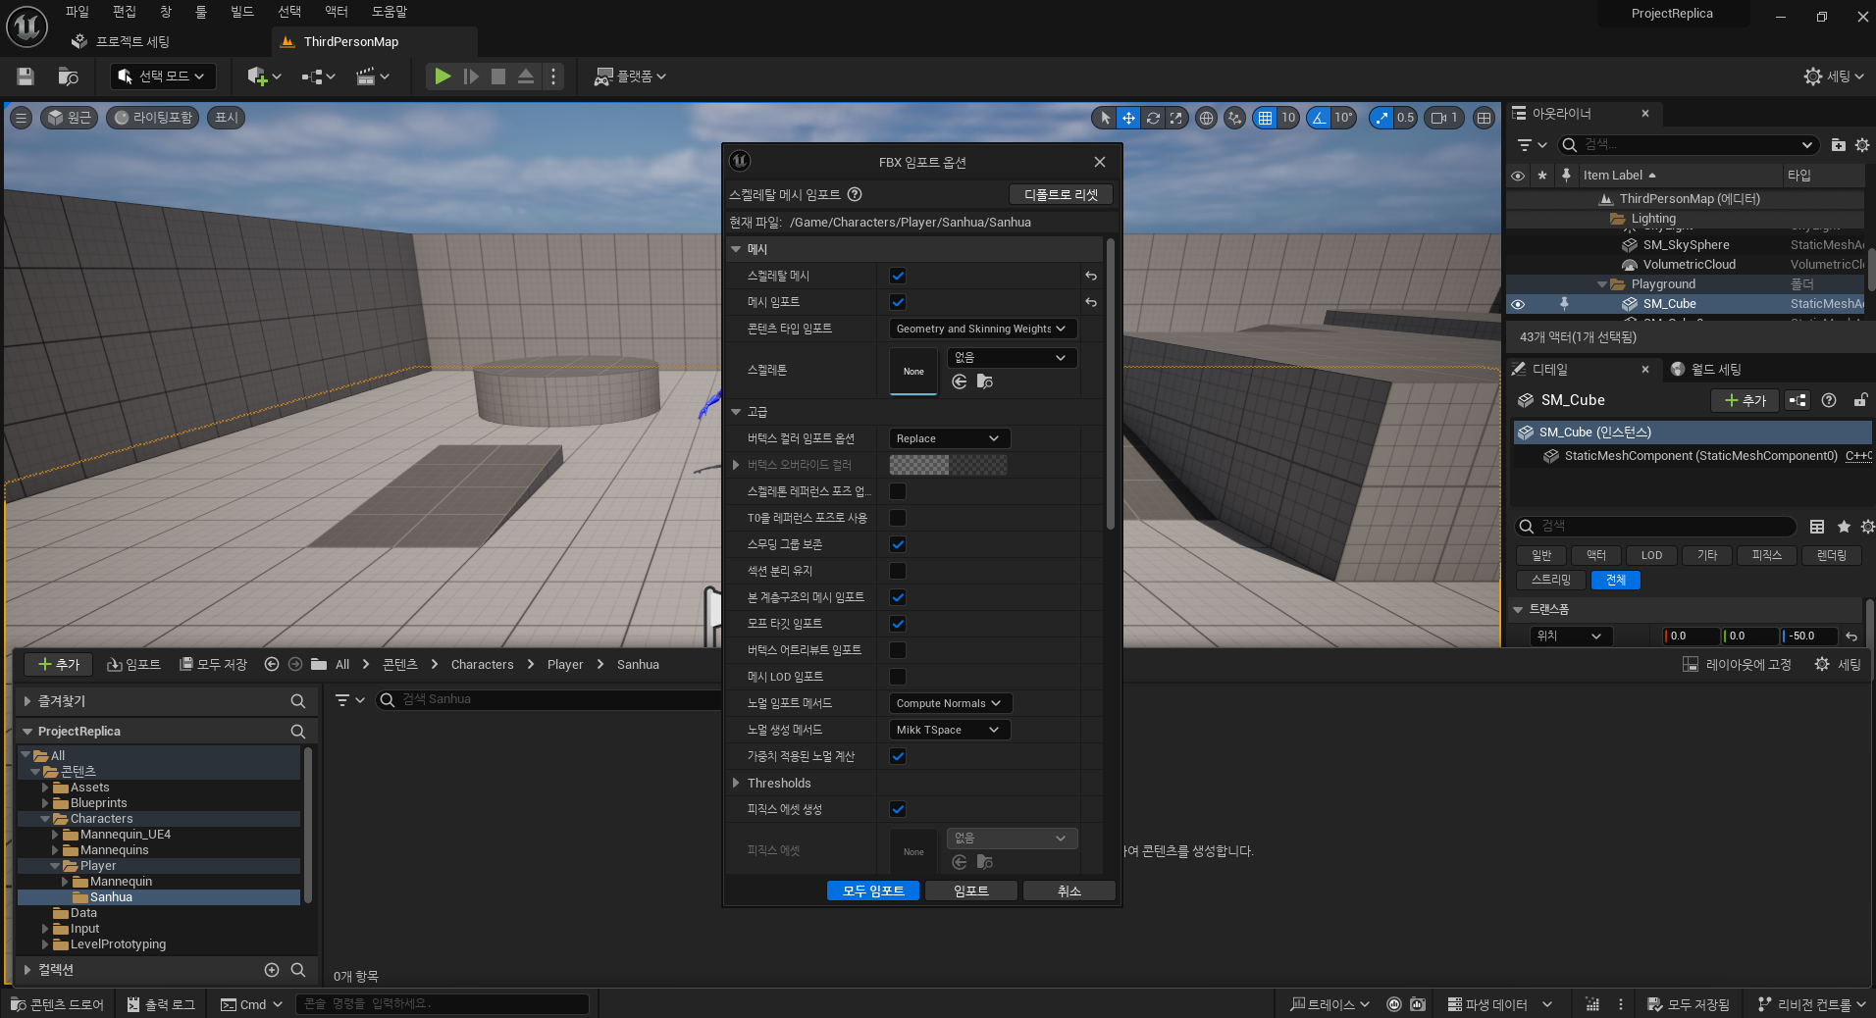Toggle 피직스 에셋 생성 checkbox

tap(898, 809)
